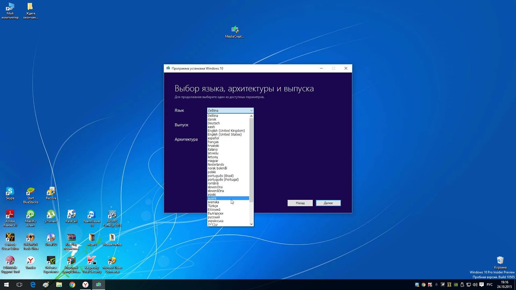Choose Nederlands from the list

click(x=228, y=164)
